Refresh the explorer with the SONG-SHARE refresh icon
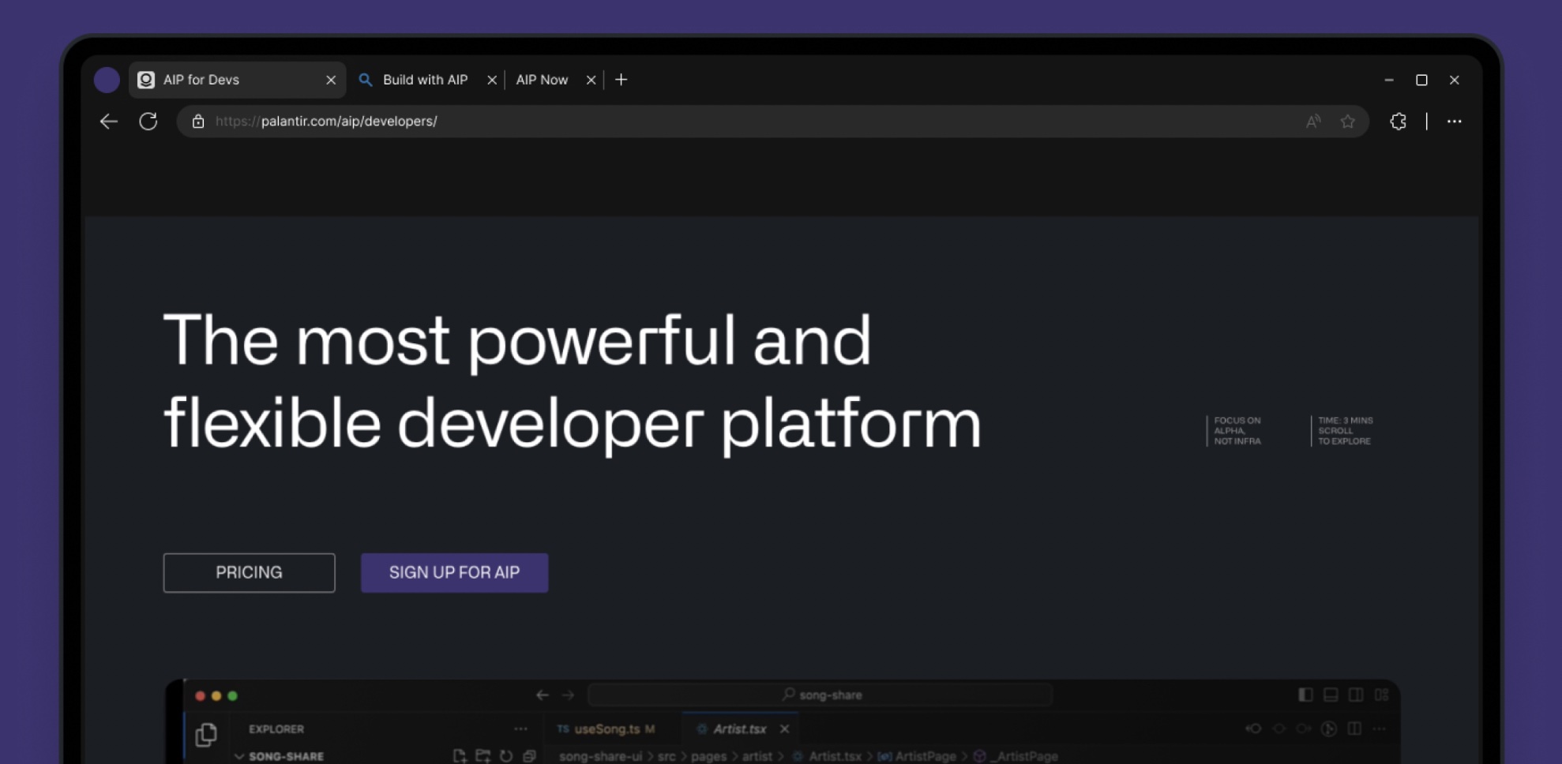The image size is (1562, 764). 506,756
